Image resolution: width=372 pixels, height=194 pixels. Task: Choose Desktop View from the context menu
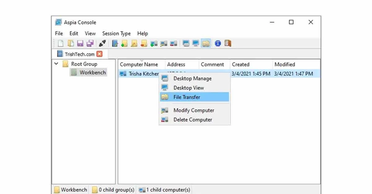click(x=189, y=88)
